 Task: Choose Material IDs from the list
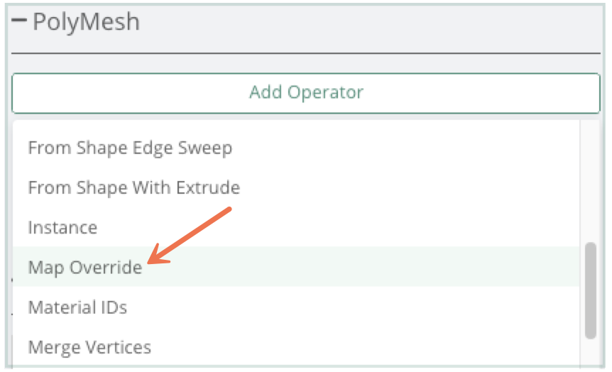(x=77, y=307)
